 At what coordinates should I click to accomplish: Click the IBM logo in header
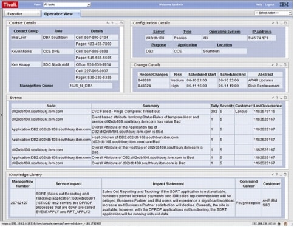pos(284,4)
